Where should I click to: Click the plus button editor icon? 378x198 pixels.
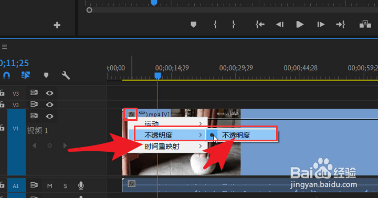(x=57, y=25)
